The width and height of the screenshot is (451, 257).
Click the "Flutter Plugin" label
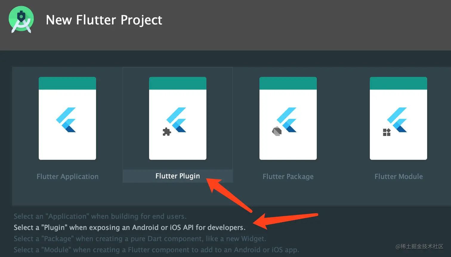click(x=178, y=176)
